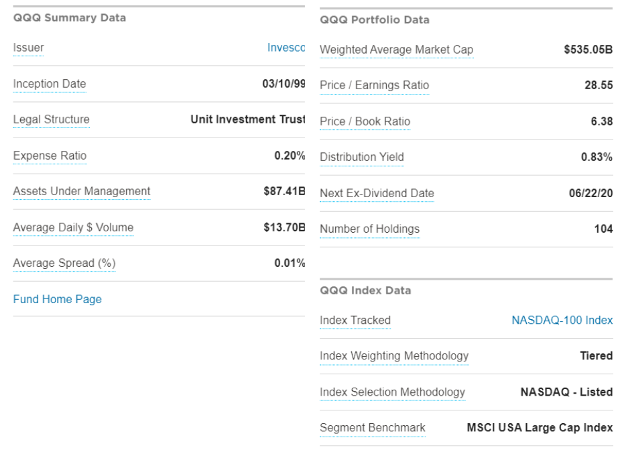
Task: Select the Index Weighting Methodology label
Action: point(394,355)
